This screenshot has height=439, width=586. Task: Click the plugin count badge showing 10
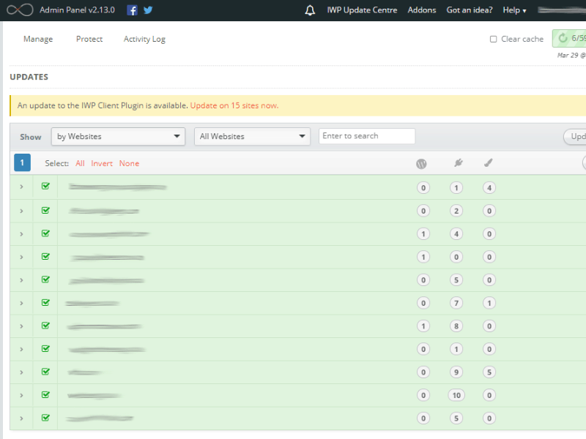pyautogui.click(x=456, y=395)
